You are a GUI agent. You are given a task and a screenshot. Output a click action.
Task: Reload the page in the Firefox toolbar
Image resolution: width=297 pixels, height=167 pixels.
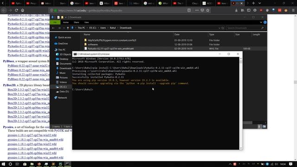(16, 10)
